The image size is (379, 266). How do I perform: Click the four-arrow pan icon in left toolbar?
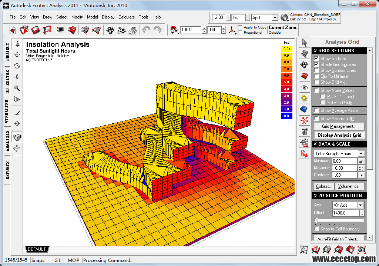click(x=17, y=55)
